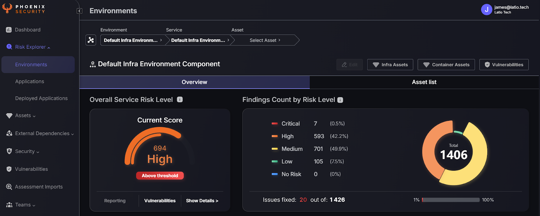Switch to the Asset list tab

coord(424,82)
